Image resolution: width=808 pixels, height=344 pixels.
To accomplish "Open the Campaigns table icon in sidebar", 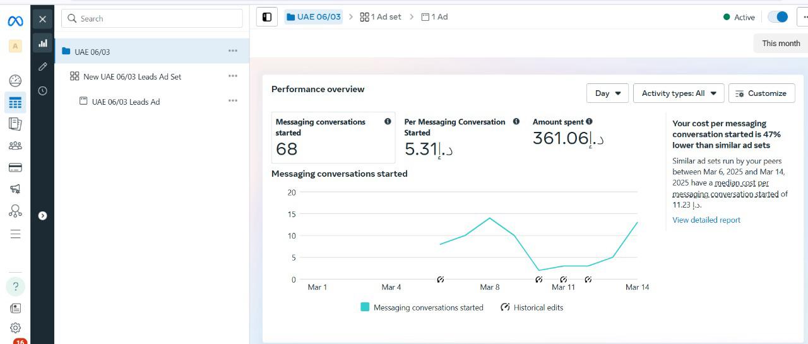I will [15, 102].
